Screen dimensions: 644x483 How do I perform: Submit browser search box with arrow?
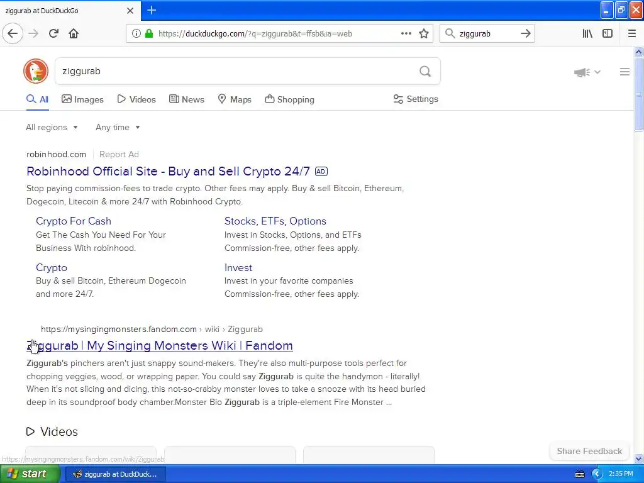(x=525, y=33)
